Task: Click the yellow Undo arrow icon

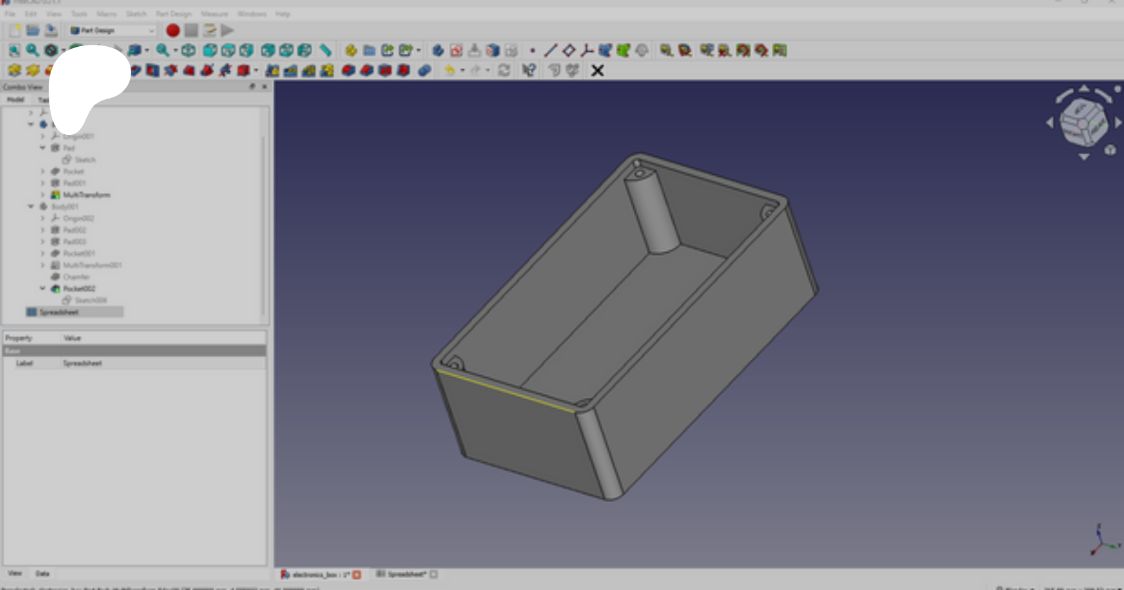Action: pyautogui.click(x=449, y=71)
